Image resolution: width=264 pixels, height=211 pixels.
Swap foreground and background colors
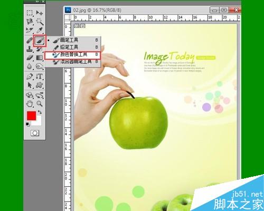(40, 112)
